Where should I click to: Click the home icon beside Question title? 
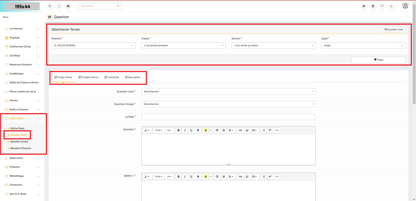click(x=49, y=17)
